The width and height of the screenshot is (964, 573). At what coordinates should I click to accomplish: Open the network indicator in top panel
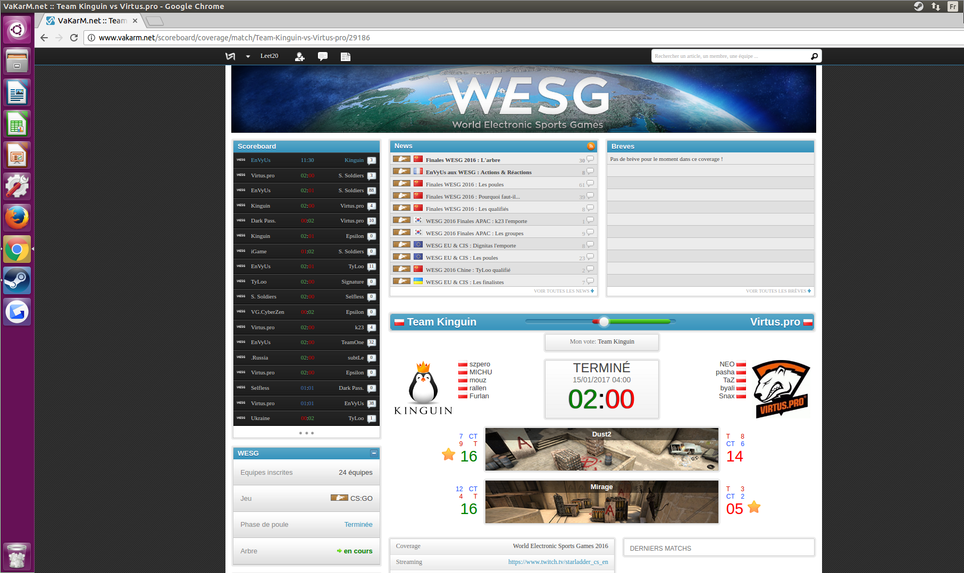(936, 6)
